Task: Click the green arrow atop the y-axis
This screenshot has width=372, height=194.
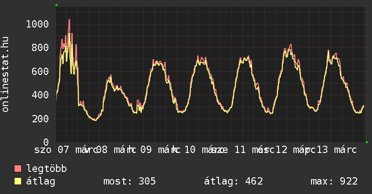Action: (56, 5)
